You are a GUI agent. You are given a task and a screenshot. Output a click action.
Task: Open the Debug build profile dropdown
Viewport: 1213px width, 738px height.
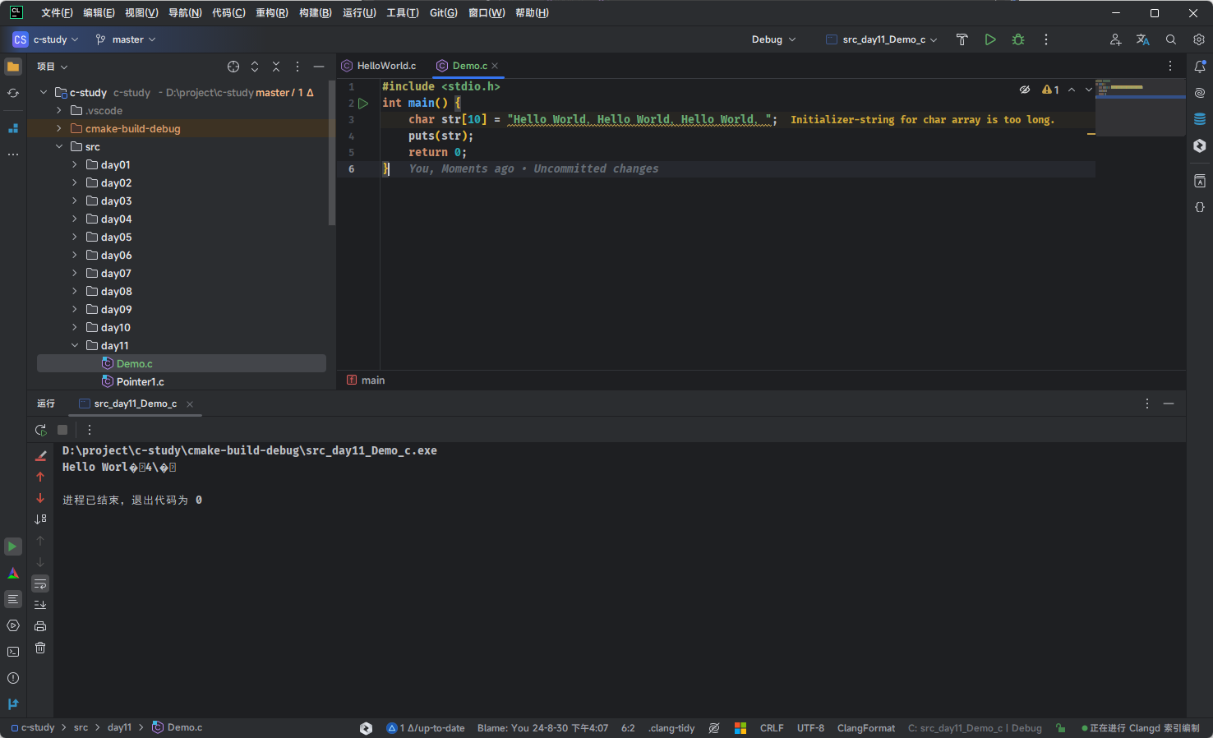[x=773, y=39]
